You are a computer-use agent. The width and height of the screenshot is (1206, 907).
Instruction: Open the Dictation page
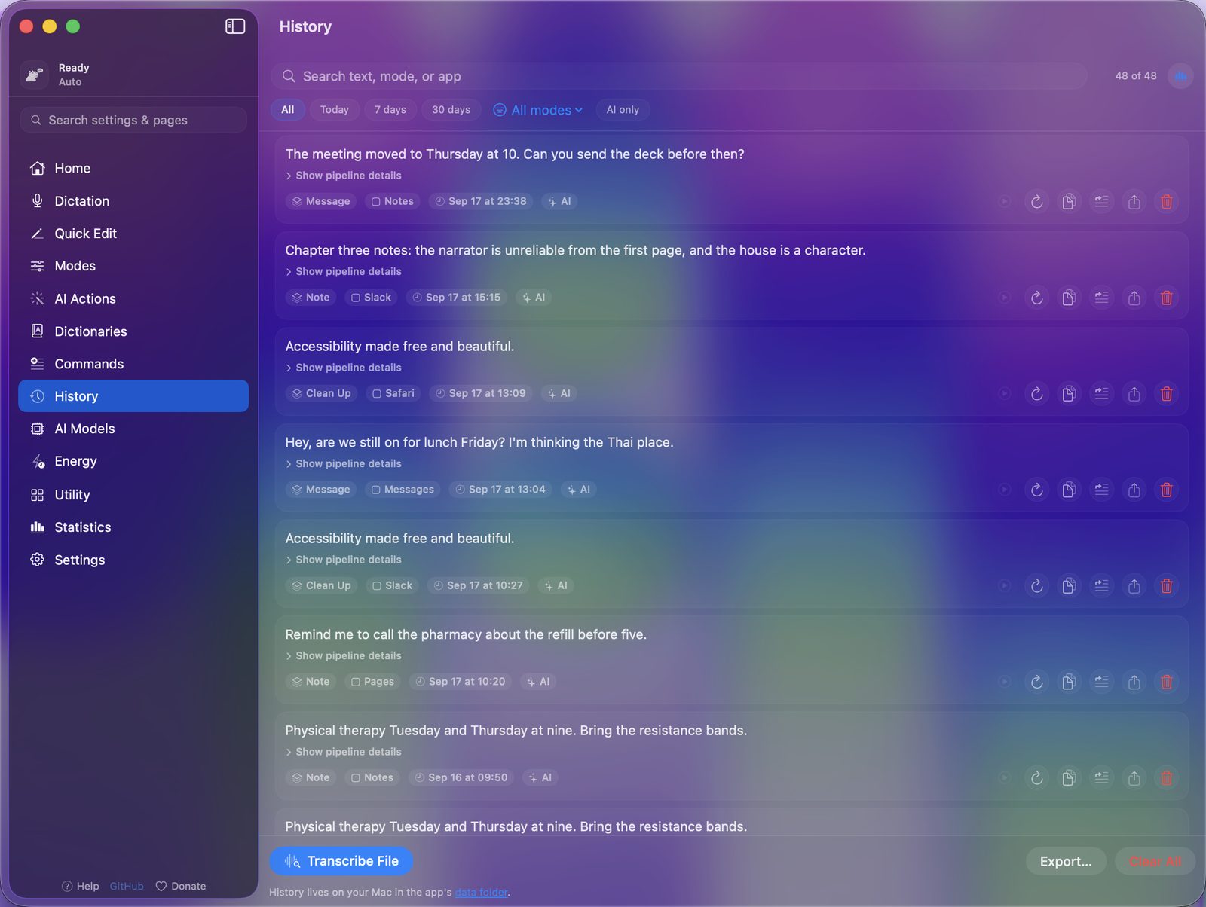(x=133, y=201)
